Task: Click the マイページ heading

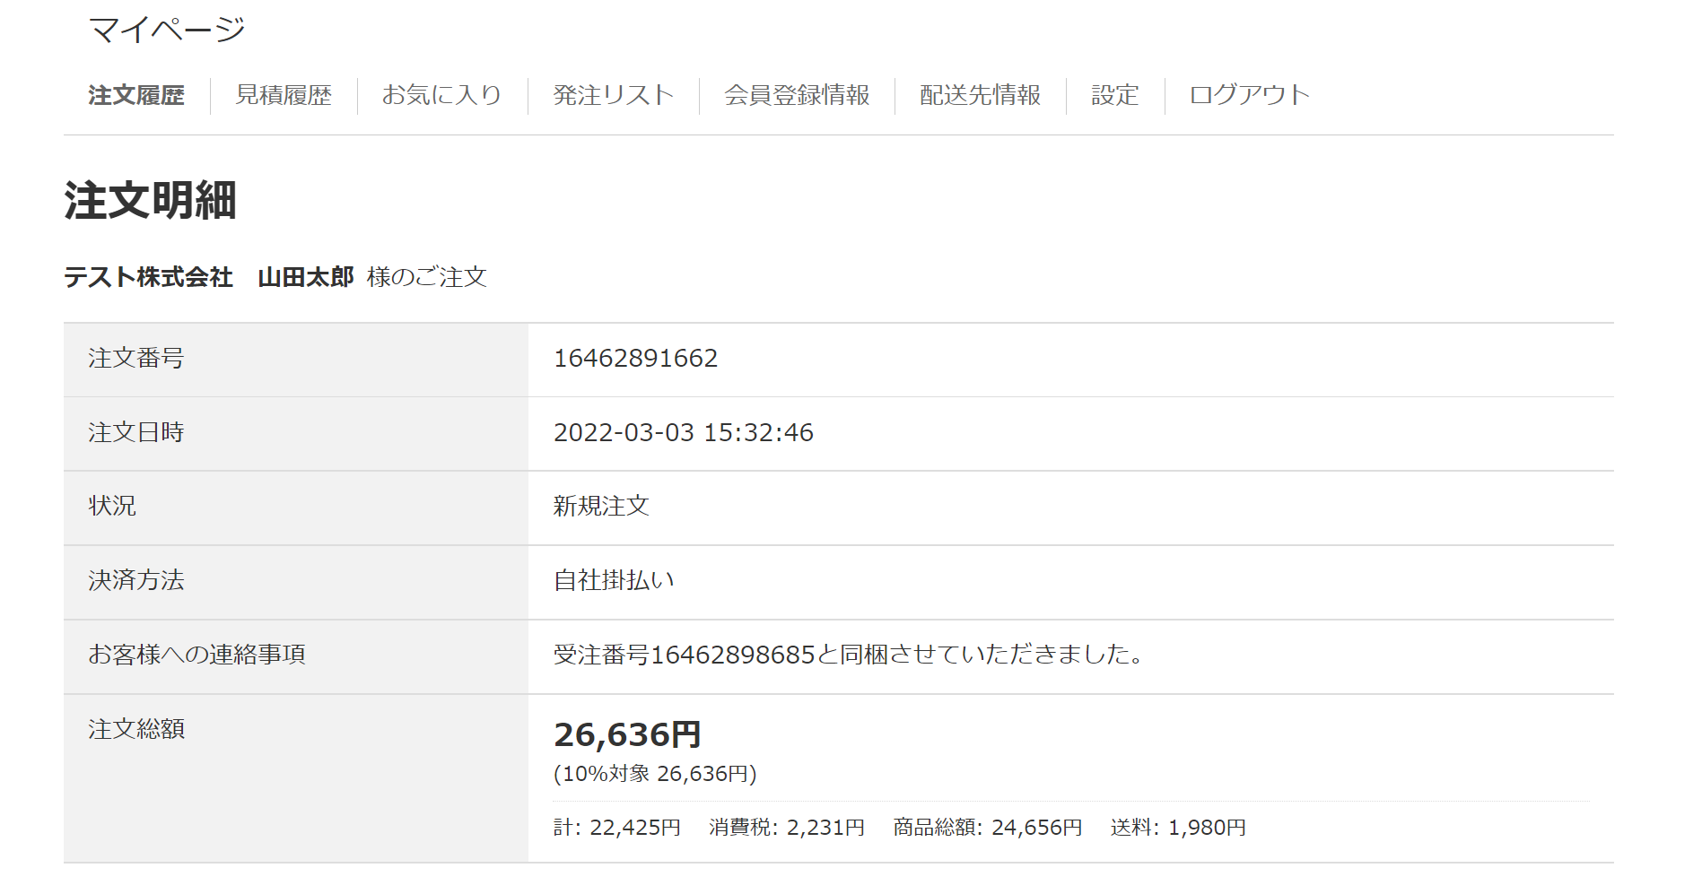Action: tap(167, 30)
